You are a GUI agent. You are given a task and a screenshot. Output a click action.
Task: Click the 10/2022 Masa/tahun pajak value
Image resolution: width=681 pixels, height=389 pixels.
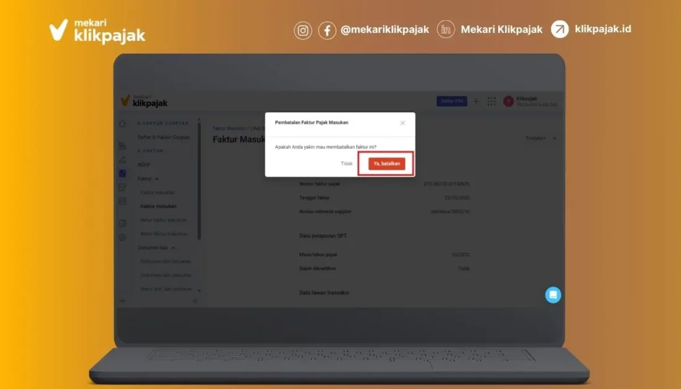(x=461, y=255)
